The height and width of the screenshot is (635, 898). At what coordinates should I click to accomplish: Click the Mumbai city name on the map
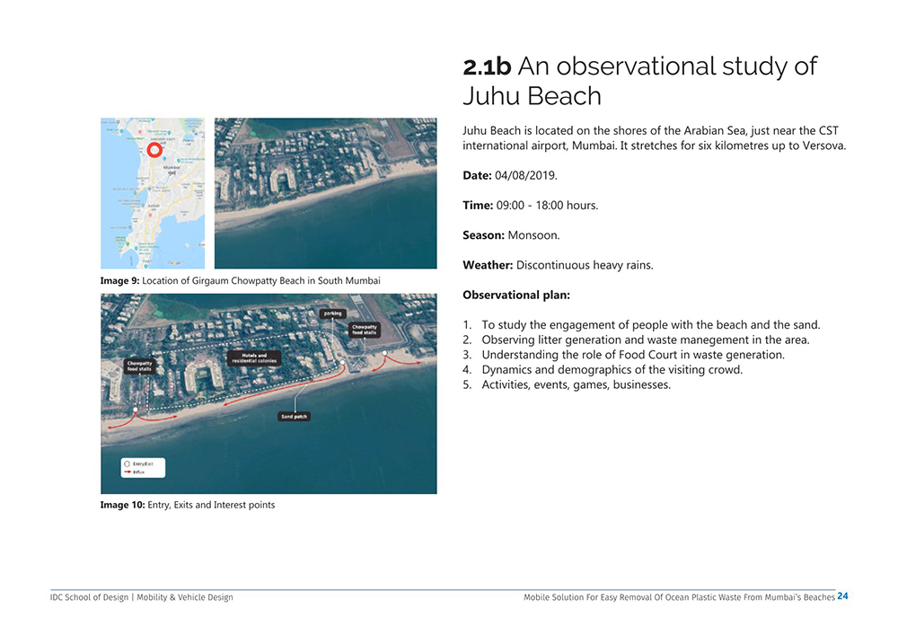tap(171, 168)
